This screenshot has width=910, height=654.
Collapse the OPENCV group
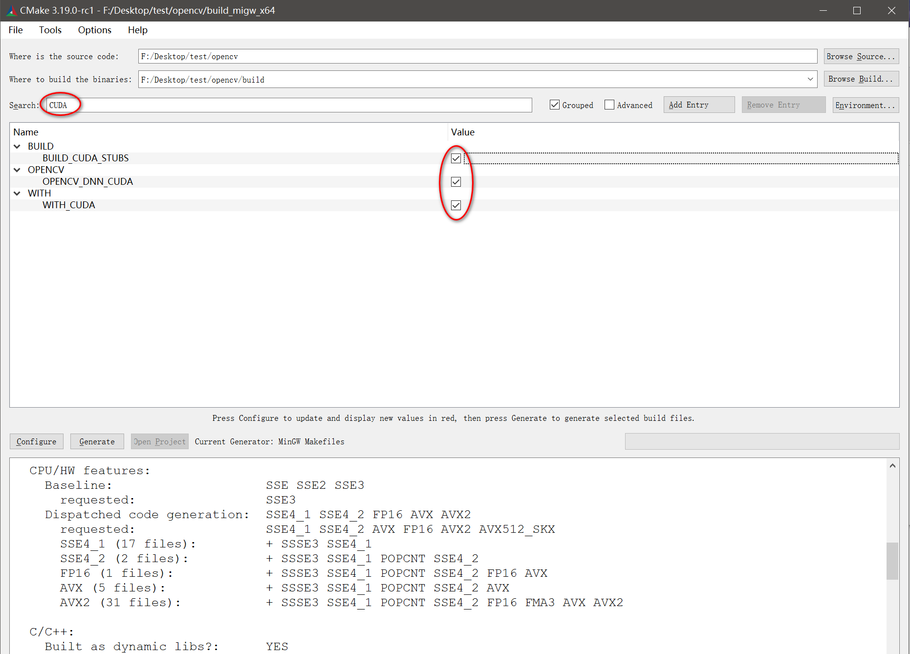point(17,170)
